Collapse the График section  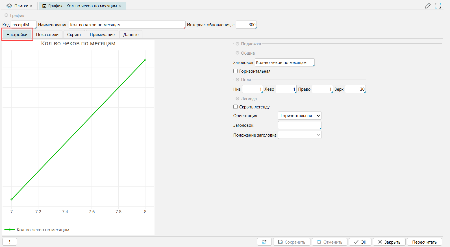6,15
